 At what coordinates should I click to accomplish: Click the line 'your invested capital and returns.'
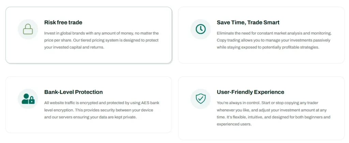tap(74, 47)
